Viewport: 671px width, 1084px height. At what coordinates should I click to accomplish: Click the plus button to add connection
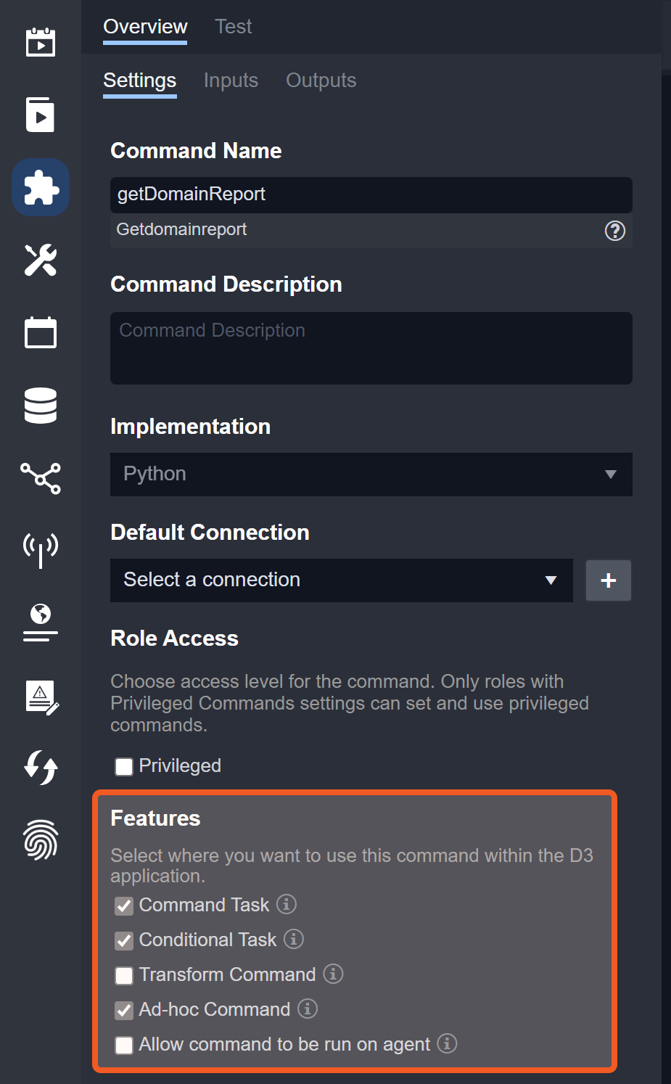click(x=609, y=580)
